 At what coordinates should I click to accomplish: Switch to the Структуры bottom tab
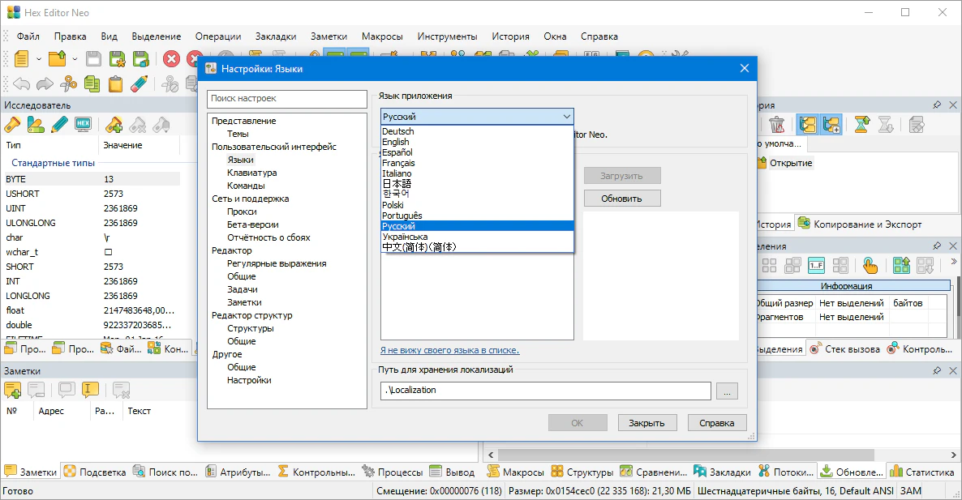[582, 472]
